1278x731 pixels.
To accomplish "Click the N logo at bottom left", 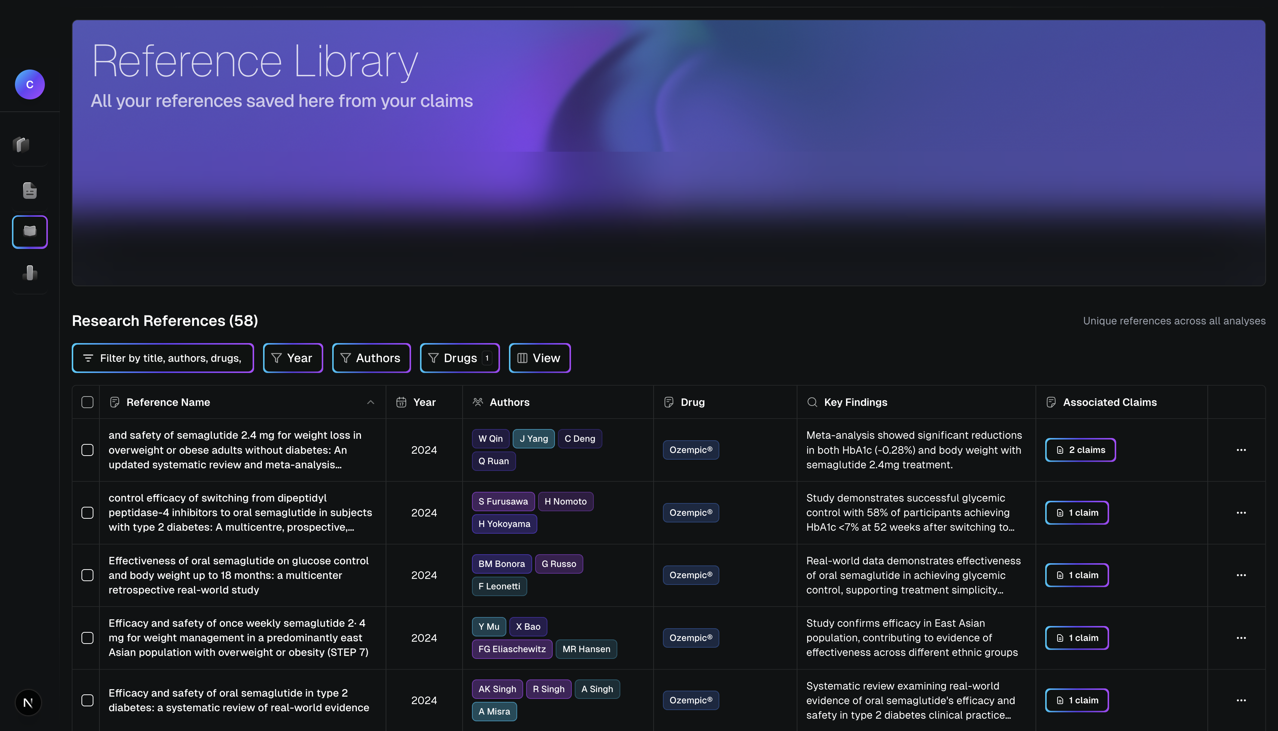I will click(29, 702).
